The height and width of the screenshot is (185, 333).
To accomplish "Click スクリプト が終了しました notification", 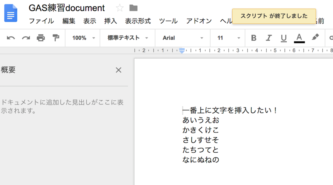I will click(274, 16).
